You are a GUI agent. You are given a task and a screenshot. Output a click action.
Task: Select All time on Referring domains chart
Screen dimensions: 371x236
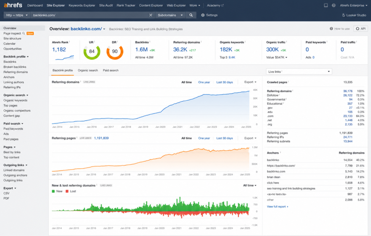[x=187, y=82]
